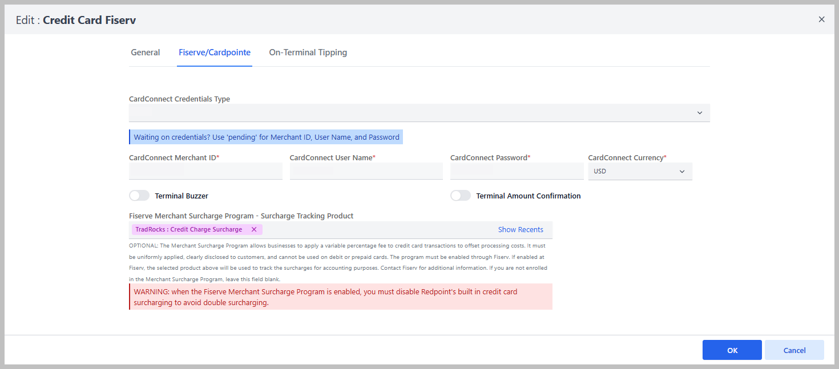Focus the CardConnect User Name field

point(366,171)
